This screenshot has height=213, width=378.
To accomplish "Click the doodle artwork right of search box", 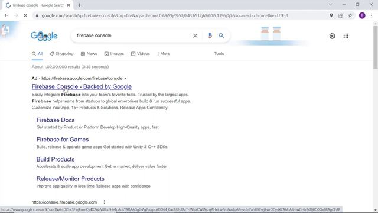I will click(x=271, y=35).
